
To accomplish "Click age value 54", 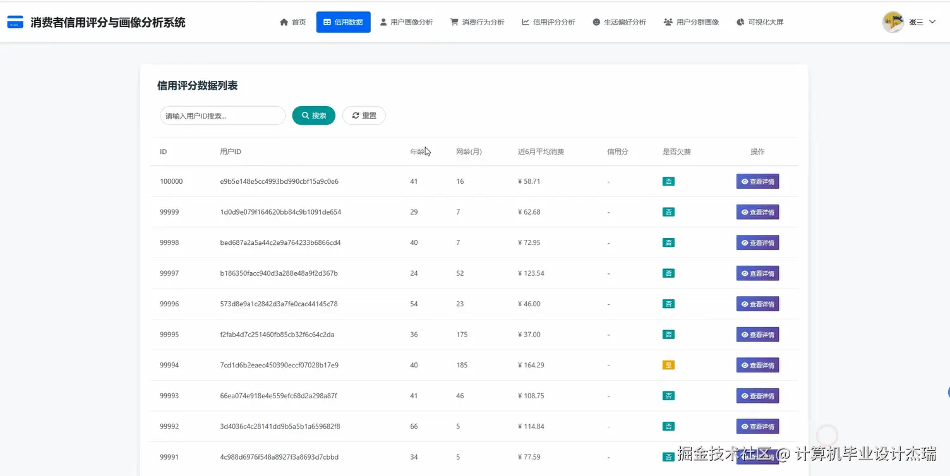I will pyautogui.click(x=414, y=304).
